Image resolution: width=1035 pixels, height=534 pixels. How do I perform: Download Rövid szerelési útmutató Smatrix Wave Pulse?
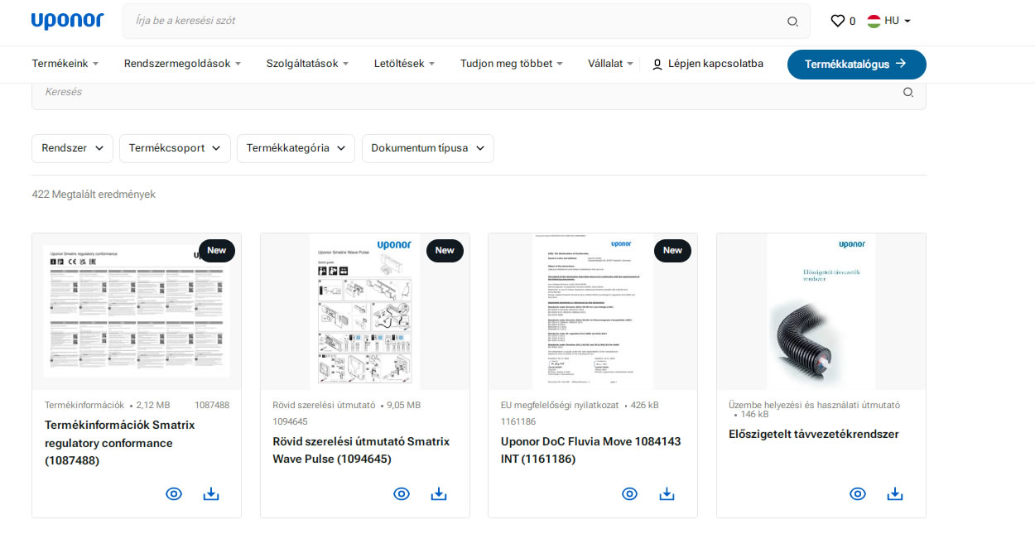[439, 494]
